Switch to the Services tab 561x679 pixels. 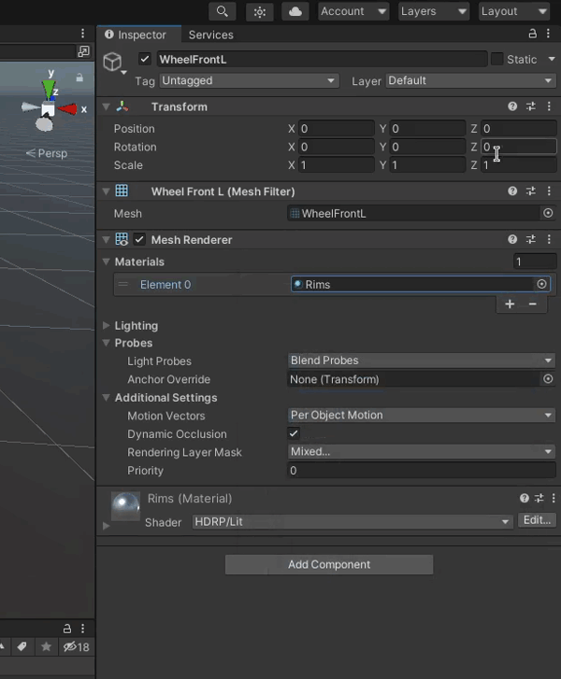point(210,35)
